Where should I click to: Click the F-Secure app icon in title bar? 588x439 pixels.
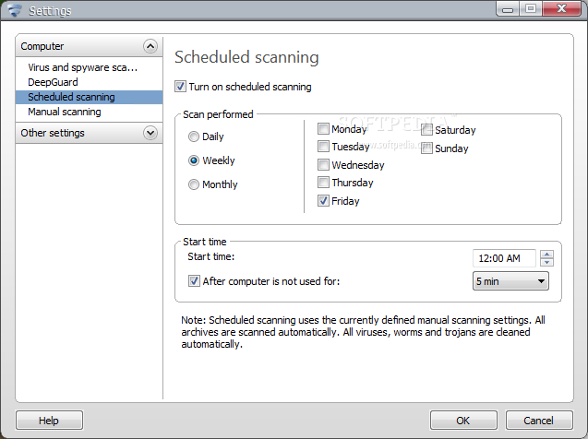point(15,10)
